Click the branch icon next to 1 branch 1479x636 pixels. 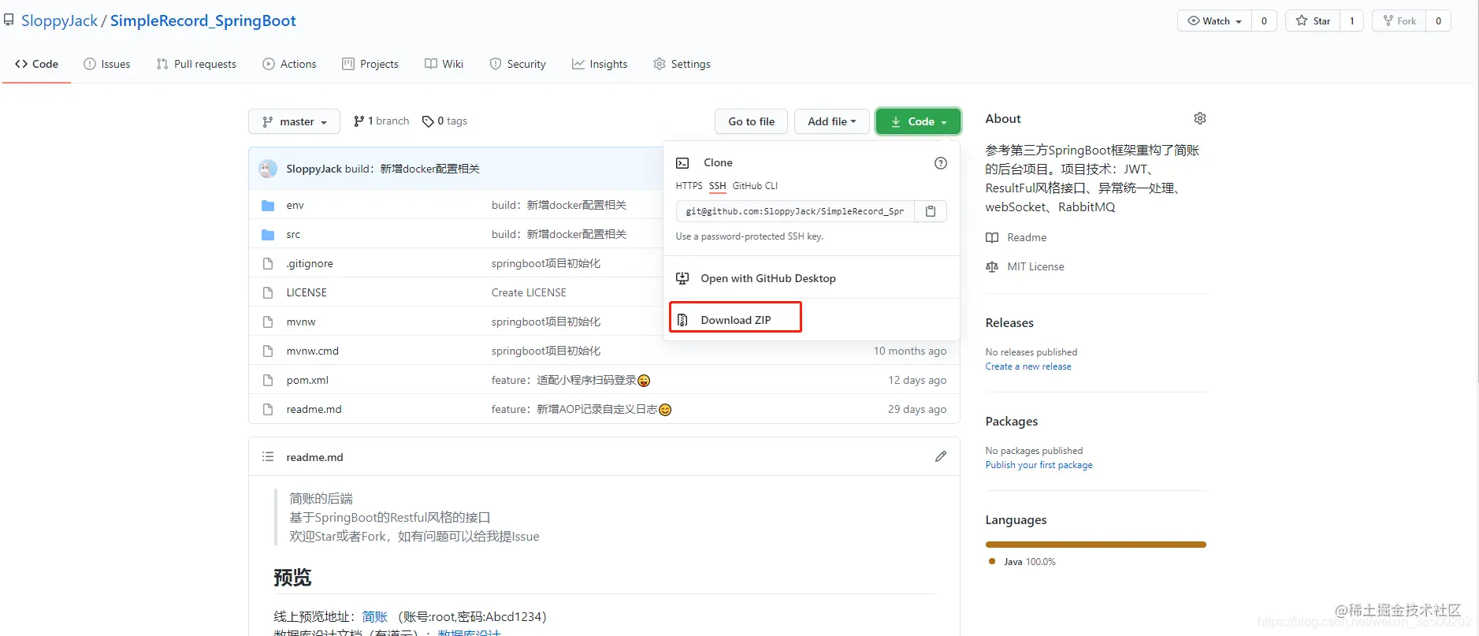359,121
